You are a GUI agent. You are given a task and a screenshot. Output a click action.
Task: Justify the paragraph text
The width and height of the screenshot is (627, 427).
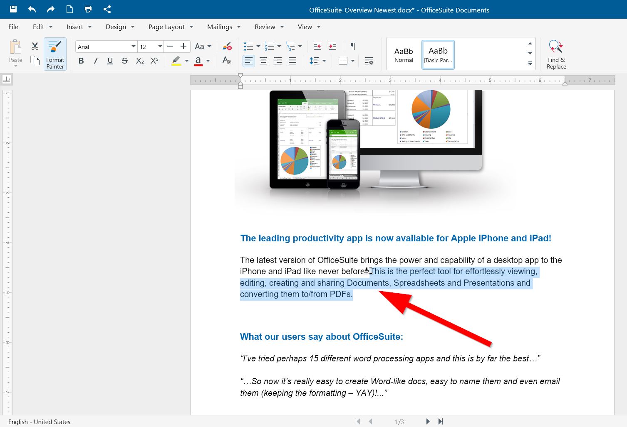pos(292,61)
